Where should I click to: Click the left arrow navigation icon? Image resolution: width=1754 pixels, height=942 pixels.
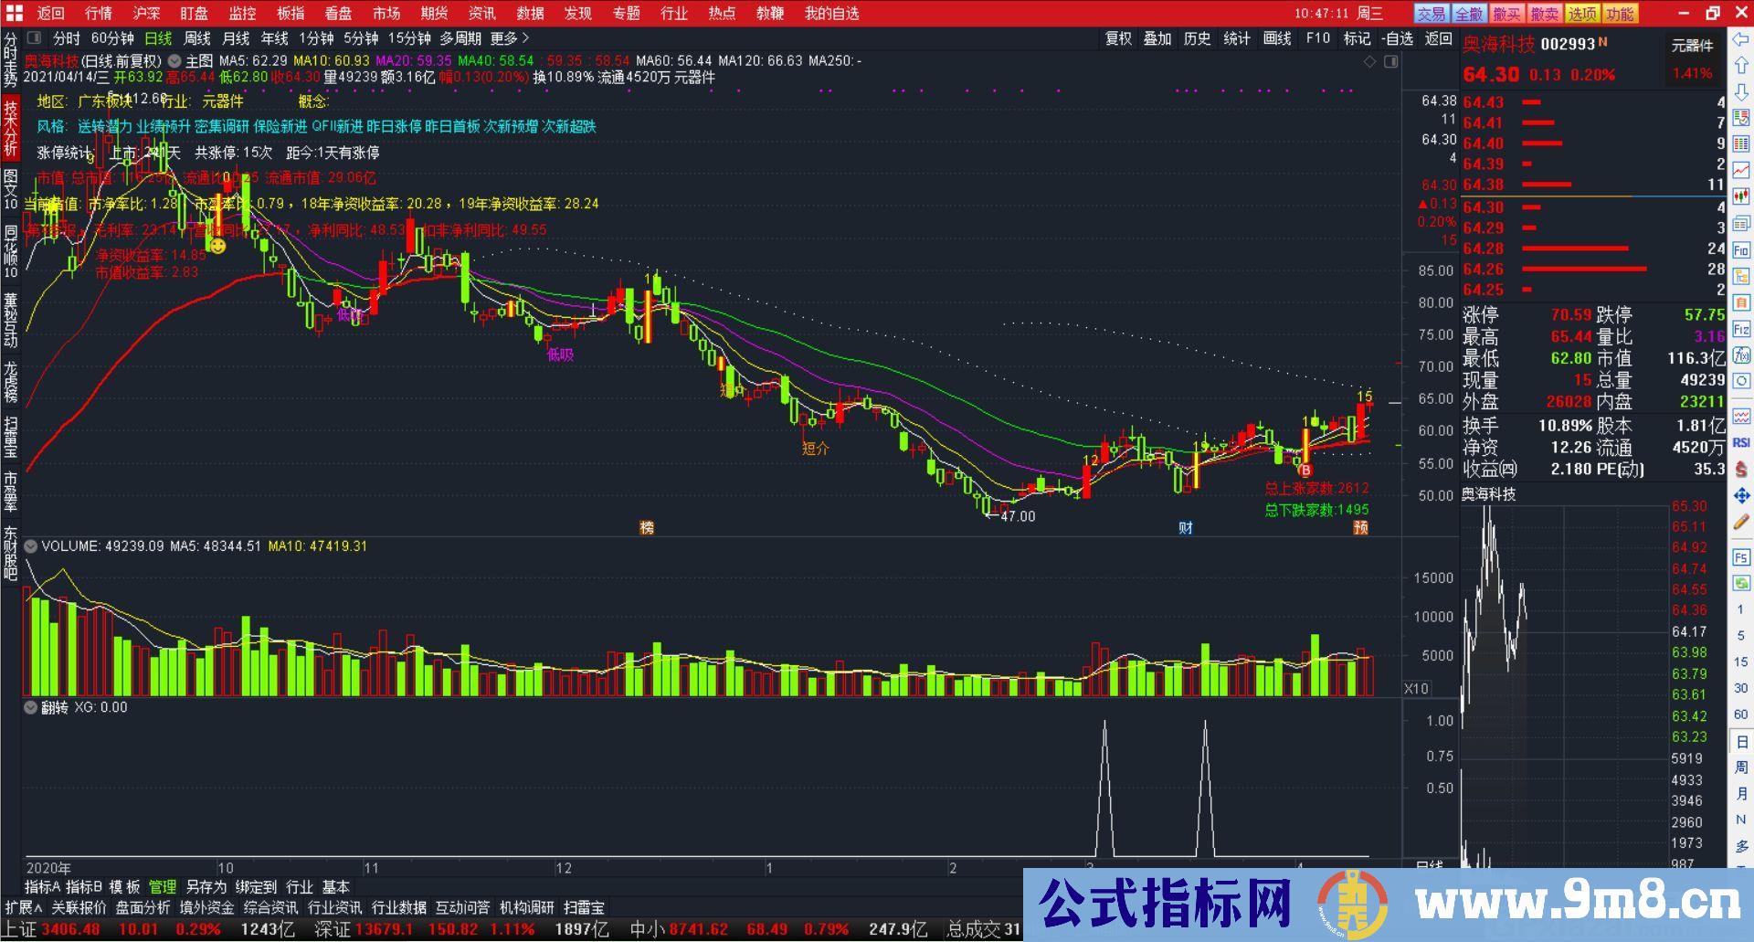click(1740, 40)
